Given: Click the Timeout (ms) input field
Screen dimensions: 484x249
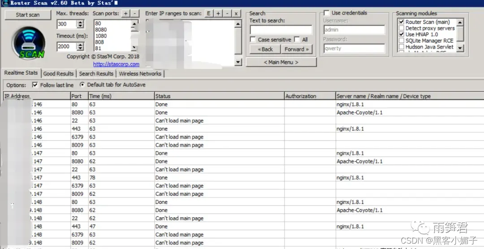Looking at the screenshot, I should pyautogui.click(x=67, y=47).
